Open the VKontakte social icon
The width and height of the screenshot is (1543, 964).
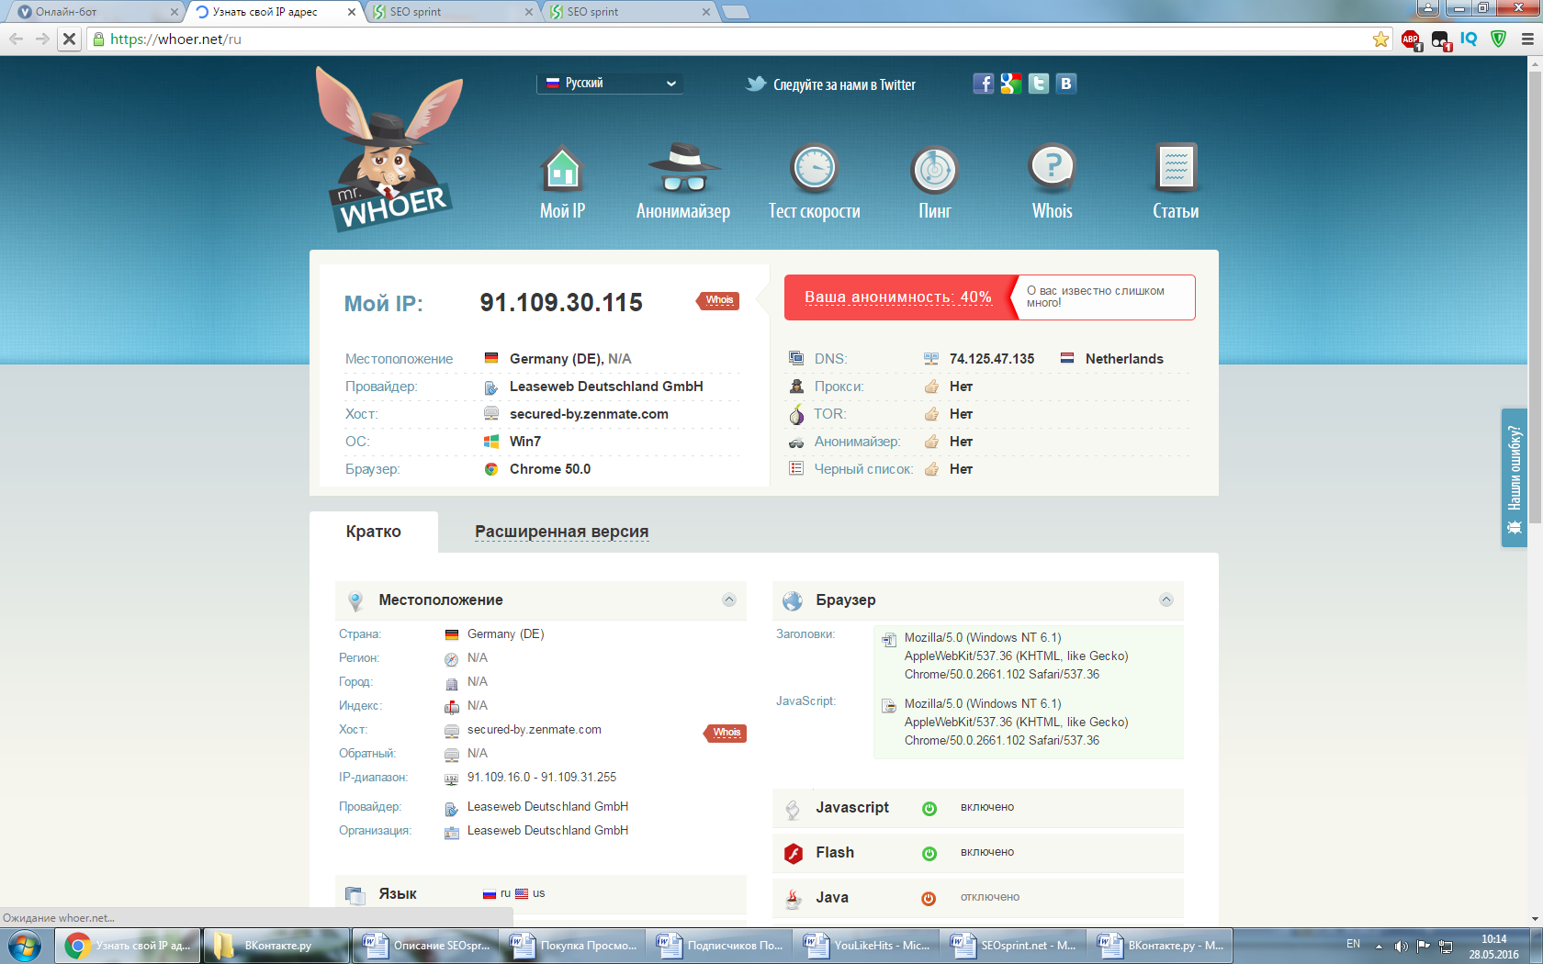tap(1066, 84)
